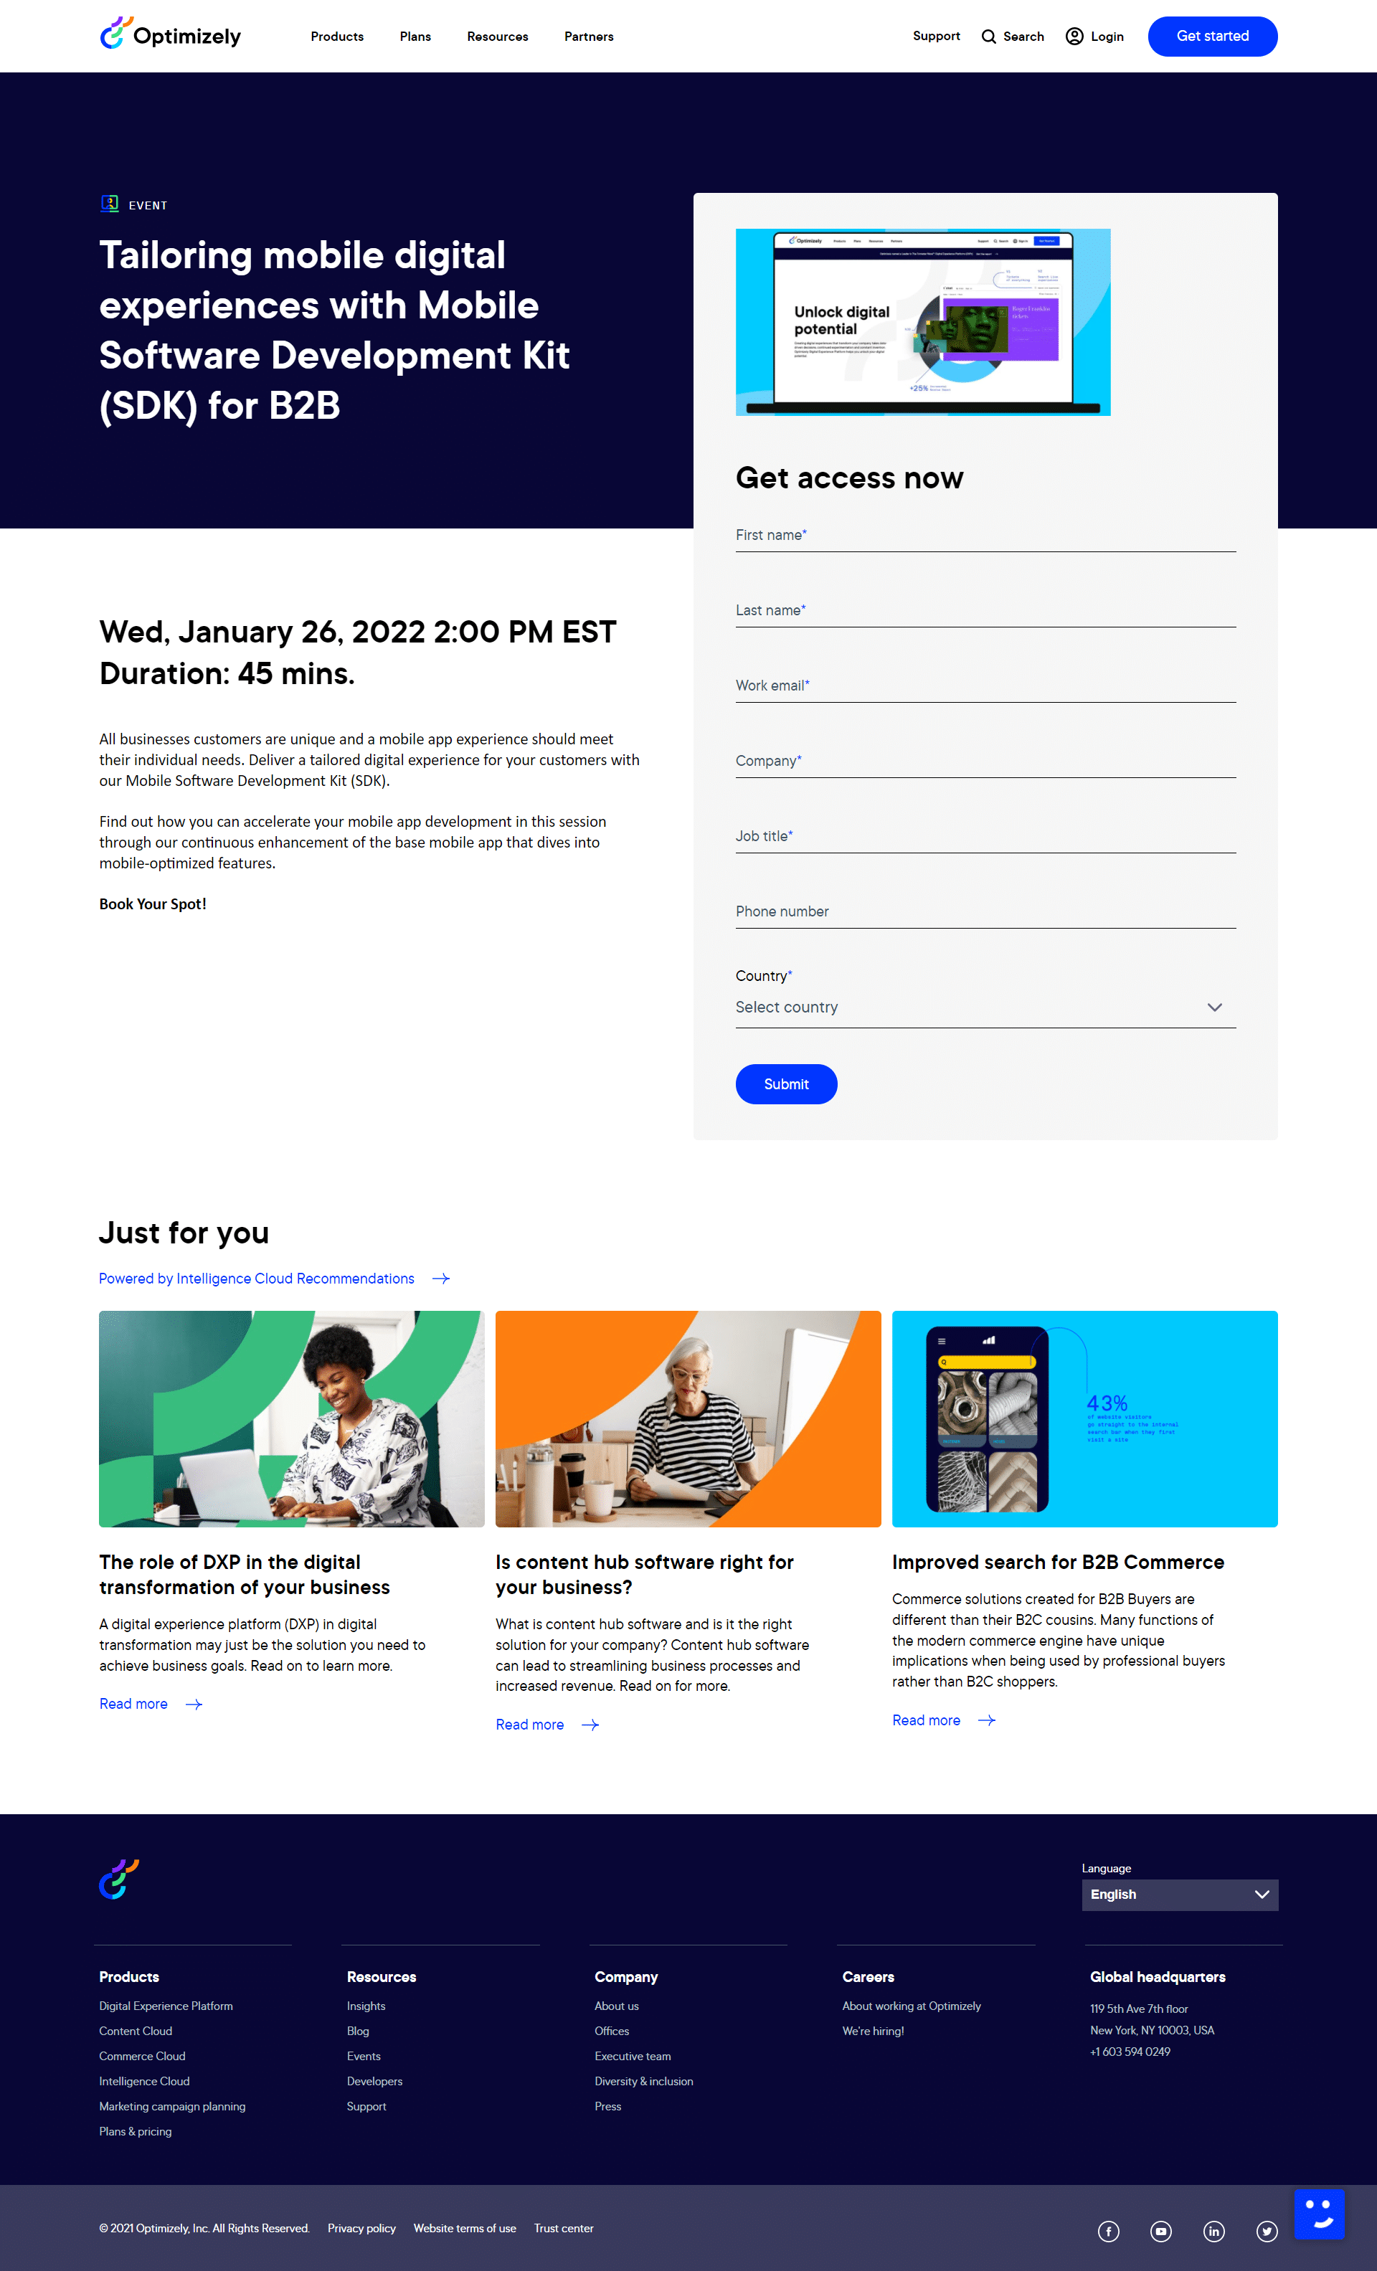Click the Login user account icon
Screen dimensions: 1377x2271
(x=1072, y=36)
